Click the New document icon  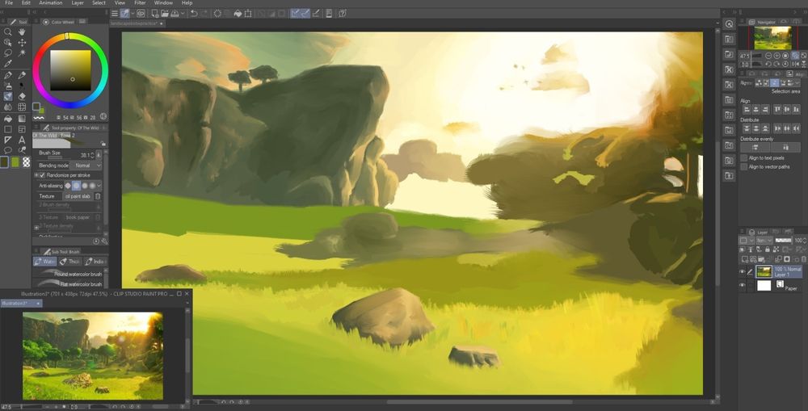point(154,14)
